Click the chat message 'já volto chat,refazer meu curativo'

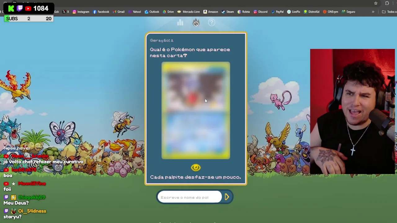[43, 162]
